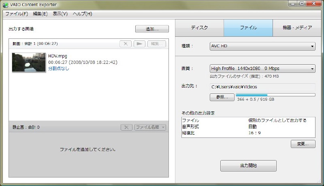The width and height of the screenshot is (324, 186).
Task: Click the 参照... browse button
Action: (x=222, y=97)
